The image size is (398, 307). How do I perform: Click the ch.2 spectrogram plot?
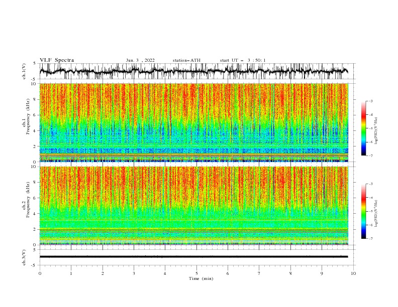point(194,206)
